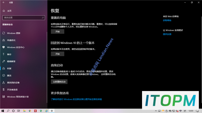The height and width of the screenshot is (113, 202).
Task: Open Windows 安全中心 shield icon
Action: click(3, 47)
